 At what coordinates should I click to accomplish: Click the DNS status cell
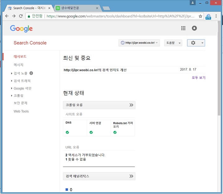click(x=75, y=128)
